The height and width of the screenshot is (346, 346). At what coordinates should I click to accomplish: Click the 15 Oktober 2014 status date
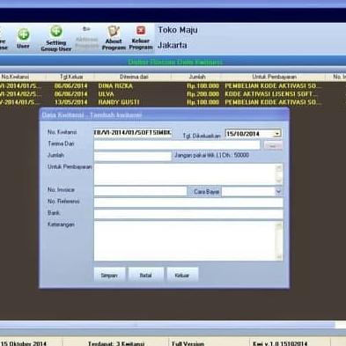[x=24, y=343]
